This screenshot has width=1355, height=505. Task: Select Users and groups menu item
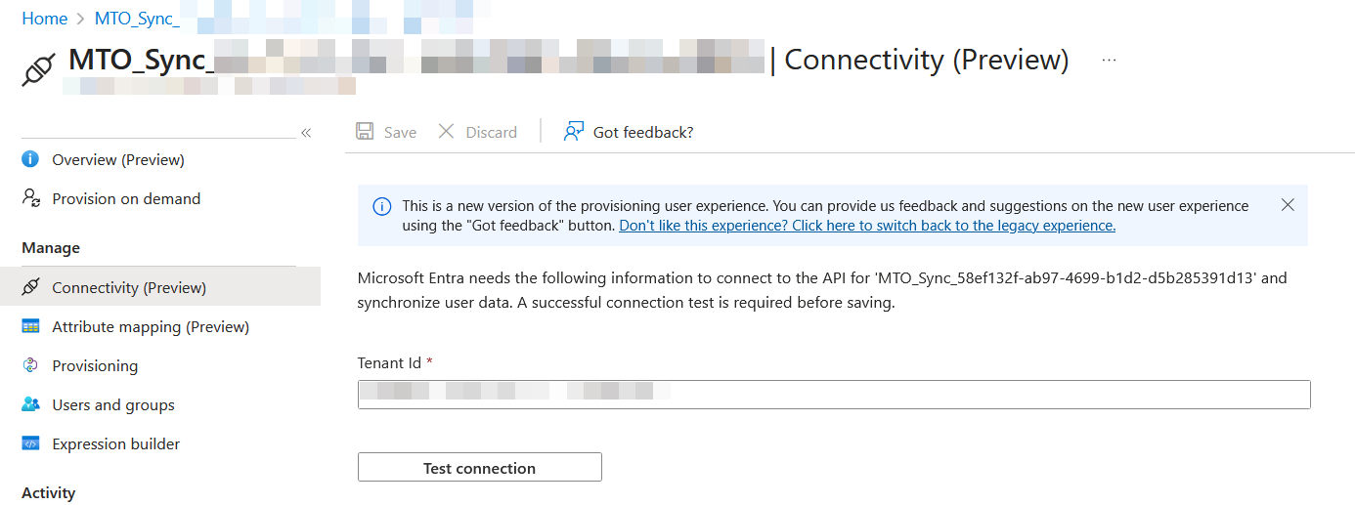coord(113,404)
